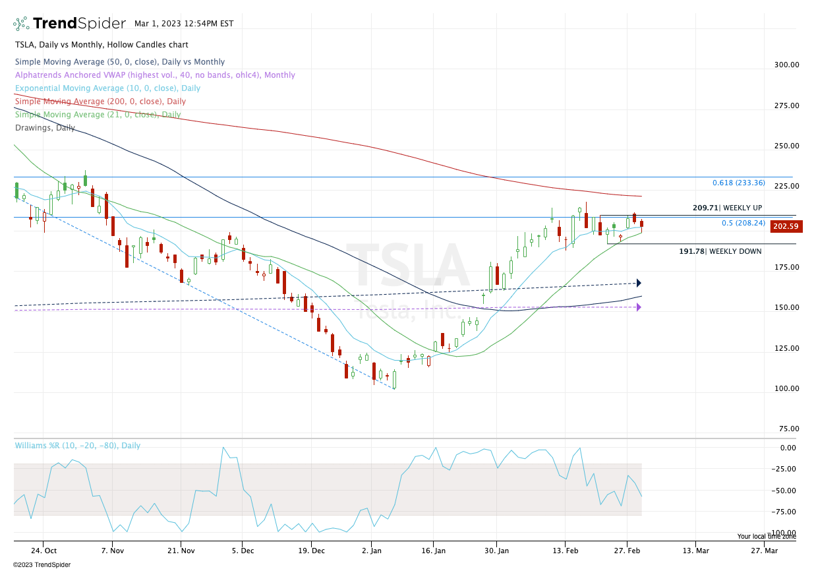Select the Simple Moving Average (200) legend entry
Image resolution: width=816 pixels, height=571 pixels.
[x=100, y=102]
